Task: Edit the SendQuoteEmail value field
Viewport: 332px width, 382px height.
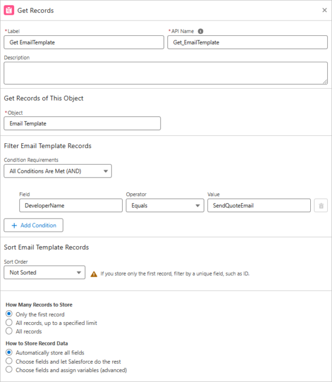Action: click(259, 206)
